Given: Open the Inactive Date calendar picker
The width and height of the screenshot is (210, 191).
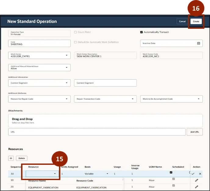Looking at the screenshot, I should click(x=198, y=43).
